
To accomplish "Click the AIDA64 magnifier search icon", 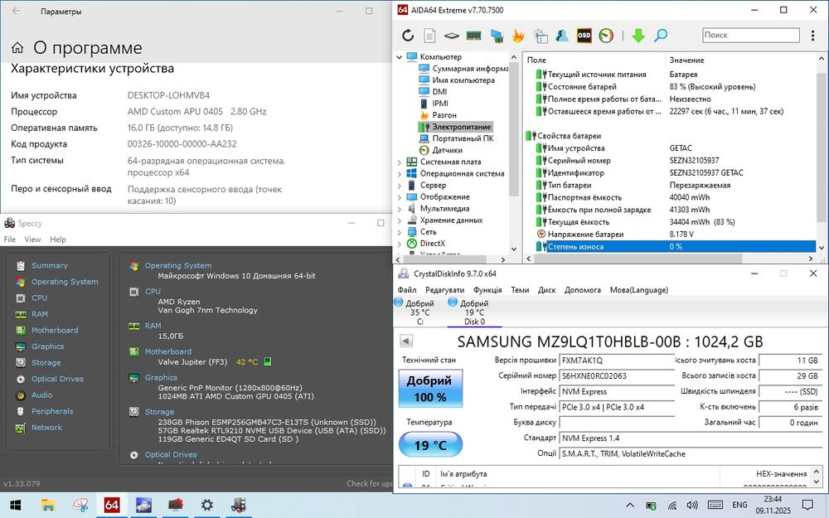I will point(661,36).
